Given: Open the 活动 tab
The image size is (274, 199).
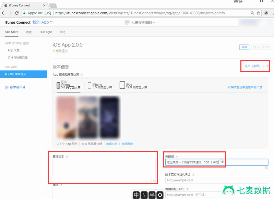Looking at the screenshot, I should (x=62, y=32).
